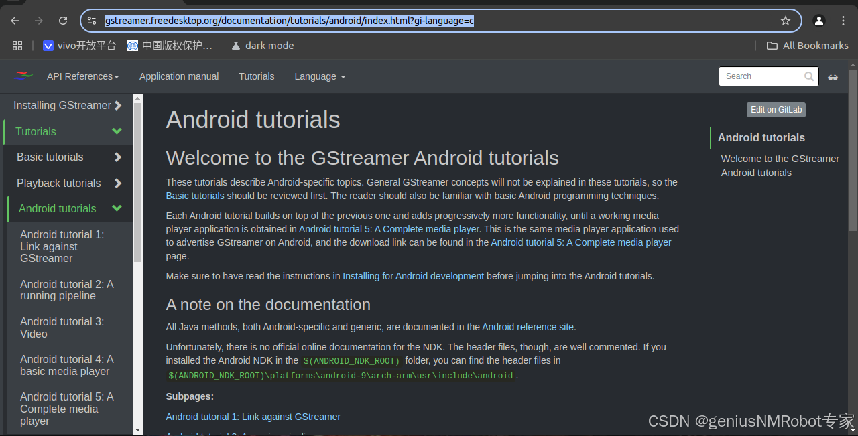Viewport: 858px width, 436px height.
Task: Click the GStreamer logo icon
Action: (x=23, y=76)
